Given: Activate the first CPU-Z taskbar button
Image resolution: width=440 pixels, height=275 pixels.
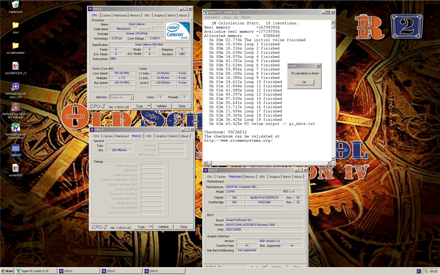Looking at the screenshot, I should tap(79, 271).
